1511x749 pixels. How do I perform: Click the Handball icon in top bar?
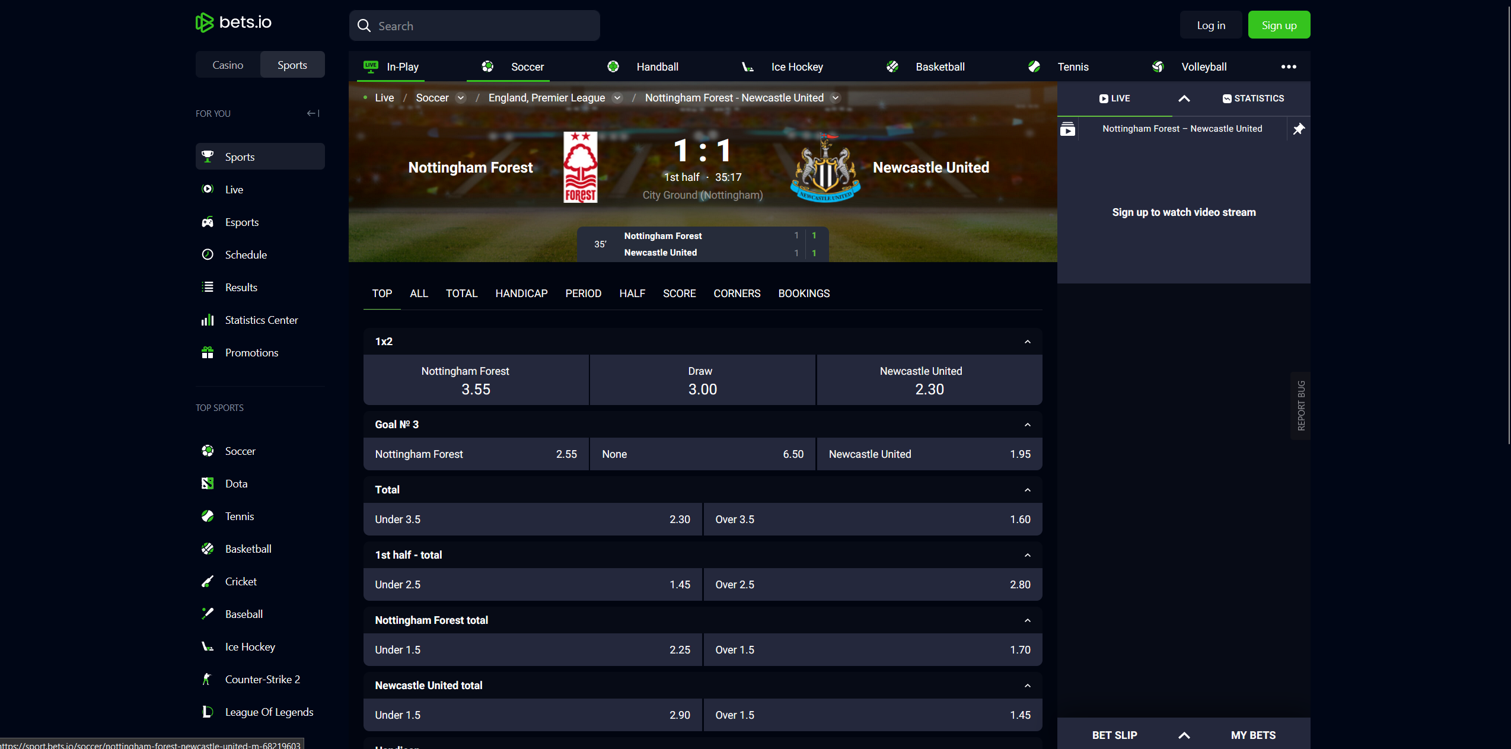point(613,66)
